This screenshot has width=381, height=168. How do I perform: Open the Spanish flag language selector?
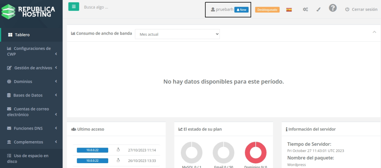(289, 10)
